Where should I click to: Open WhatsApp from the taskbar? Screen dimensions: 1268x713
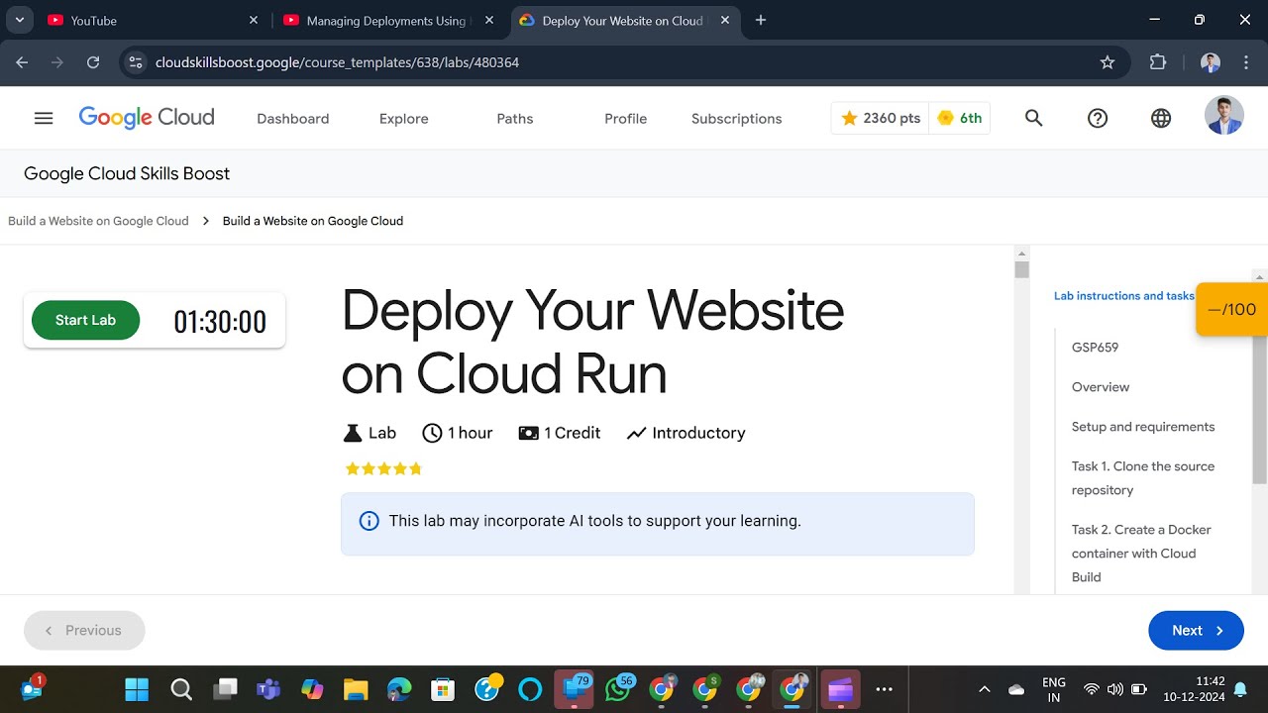pos(618,689)
